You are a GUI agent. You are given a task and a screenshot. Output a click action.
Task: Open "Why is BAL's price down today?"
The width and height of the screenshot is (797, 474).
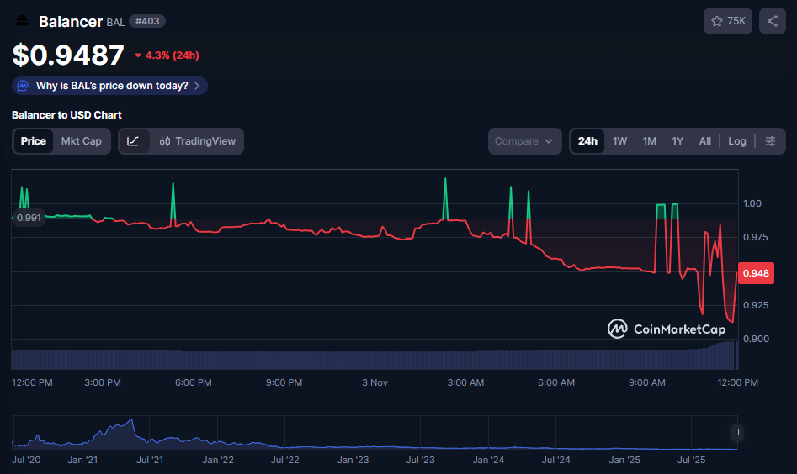coord(109,86)
